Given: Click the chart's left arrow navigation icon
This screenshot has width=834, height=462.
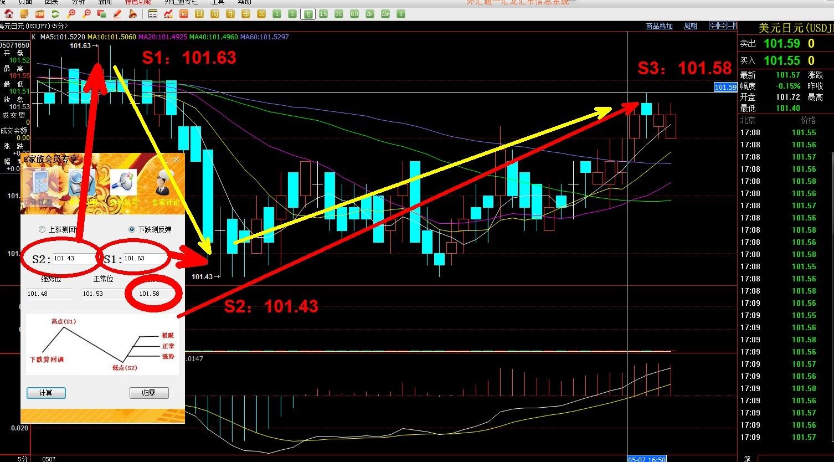Looking at the screenshot, I should (x=714, y=25).
